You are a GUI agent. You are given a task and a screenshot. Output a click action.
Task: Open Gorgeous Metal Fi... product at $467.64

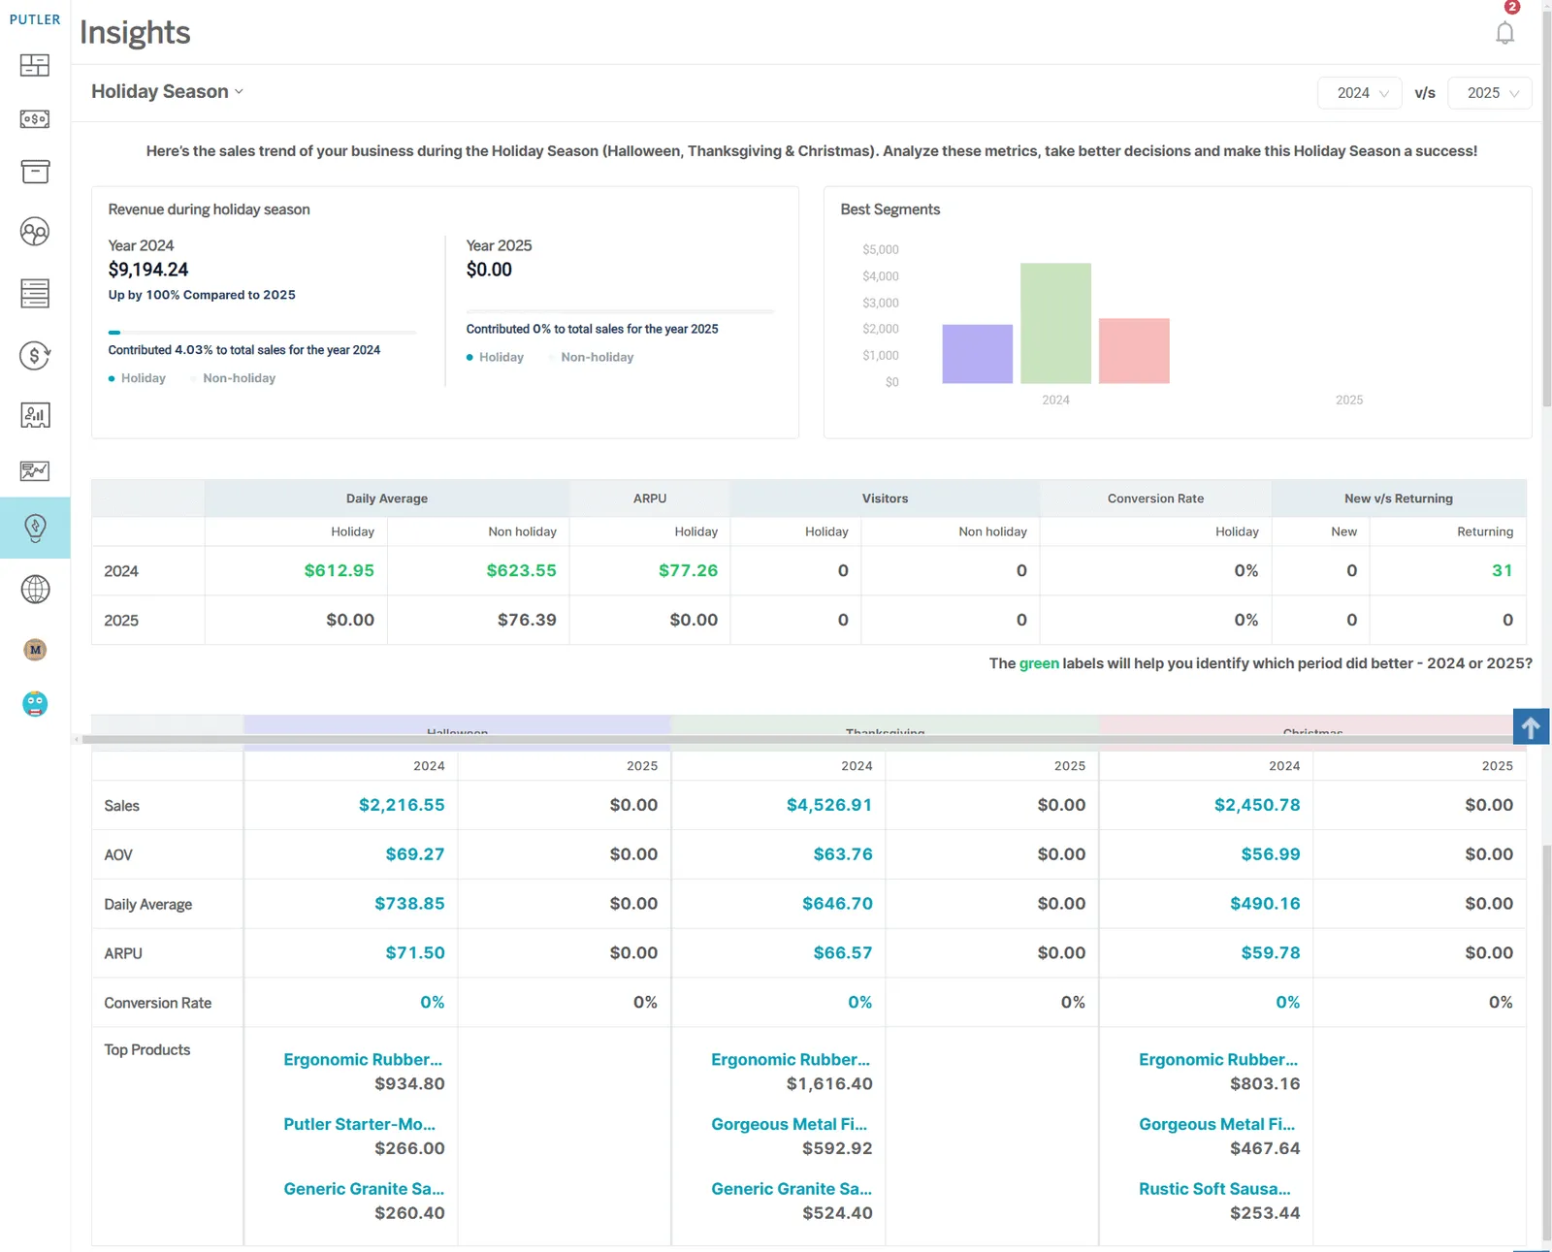point(1217,1124)
